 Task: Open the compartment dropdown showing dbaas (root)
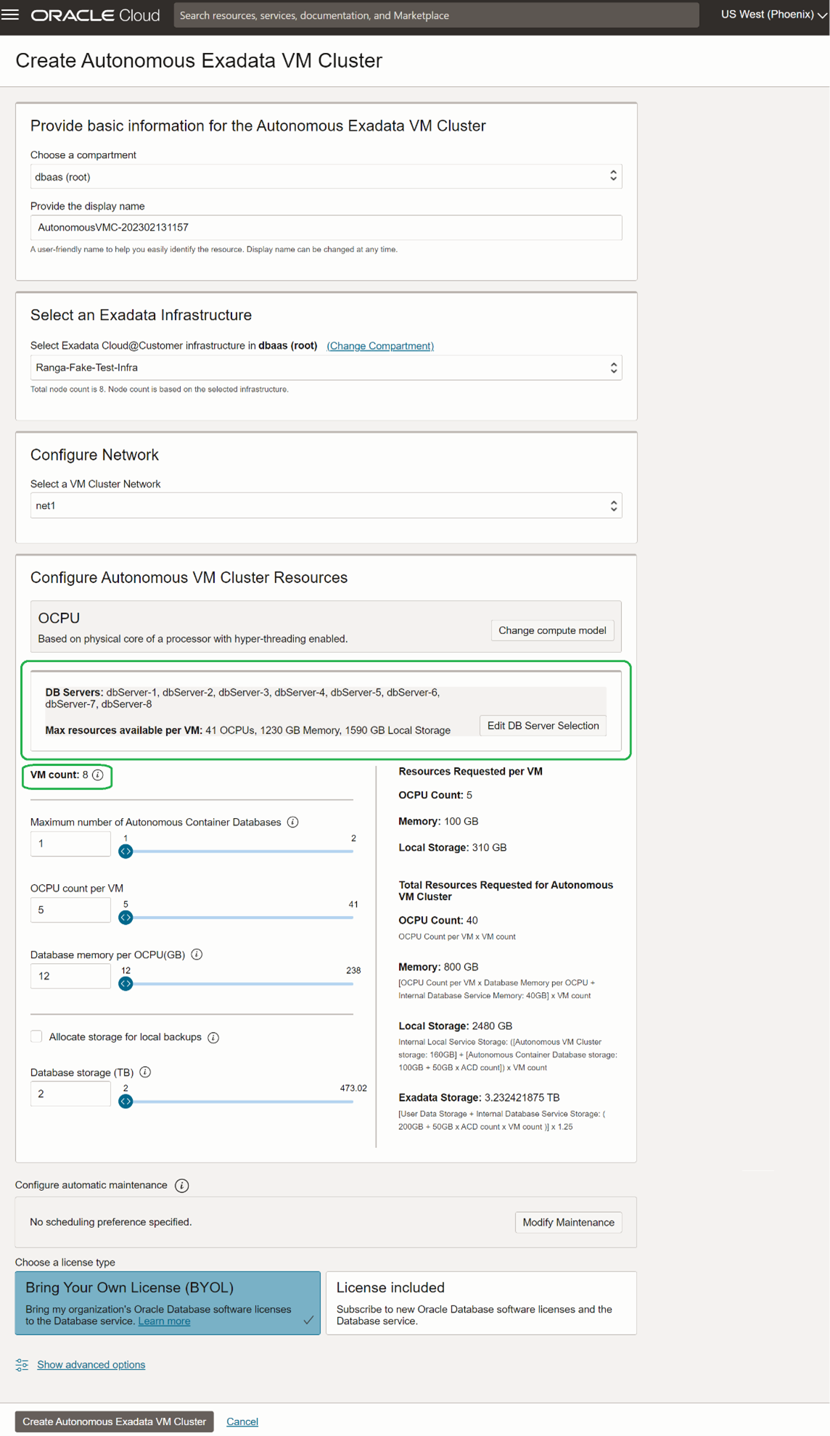pos(326,177)
